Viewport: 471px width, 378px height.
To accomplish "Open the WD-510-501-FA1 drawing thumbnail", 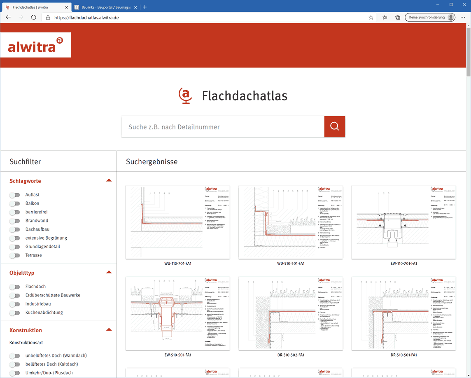I will 291,222.
